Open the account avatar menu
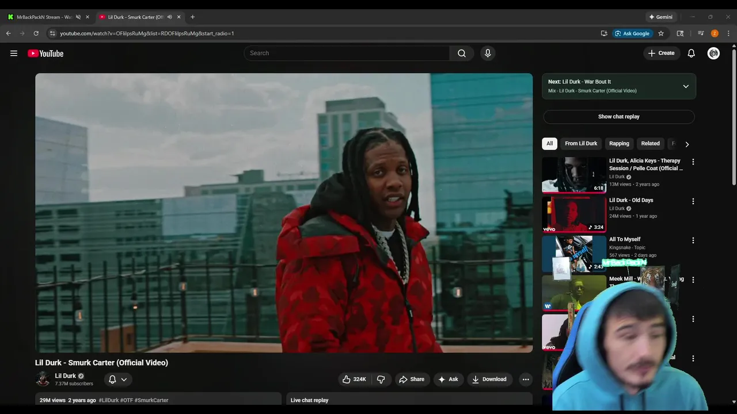This screenshot has height=414, width=737. point(713,53)
